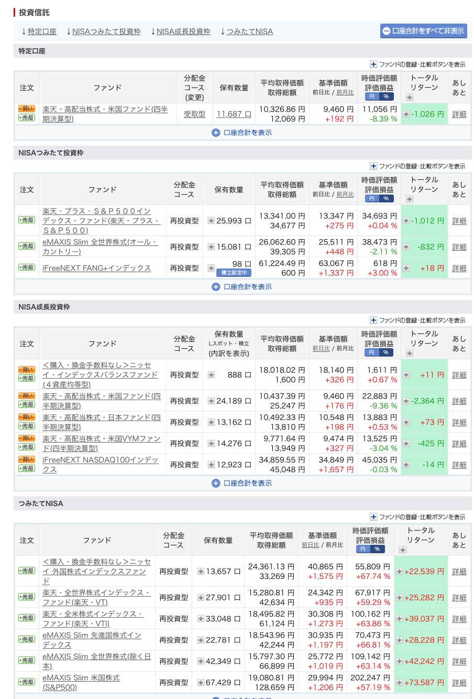Click the plus icon beside +39,037 円 total return
This screenshot has width=474, height=699.
tap(399, 619)
